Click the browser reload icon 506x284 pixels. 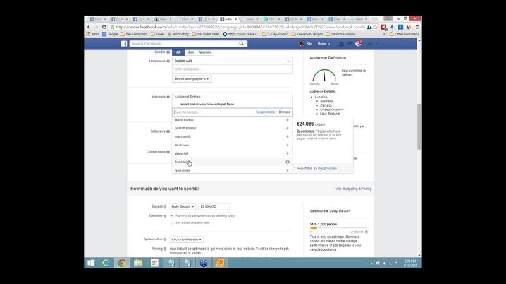104,27
